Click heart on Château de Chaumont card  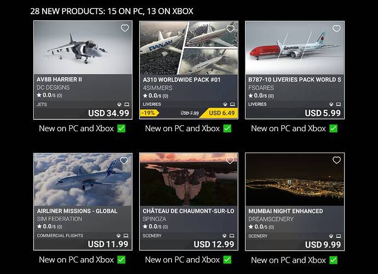(x=231, y=160)
